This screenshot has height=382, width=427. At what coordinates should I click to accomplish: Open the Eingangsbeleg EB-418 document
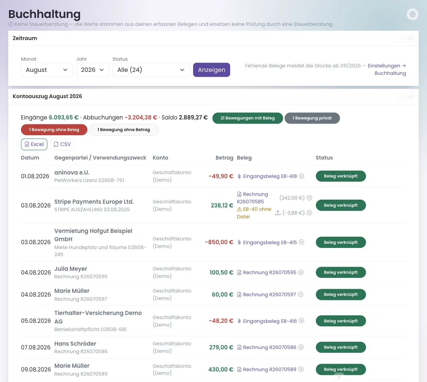click(x=270, y=176)
